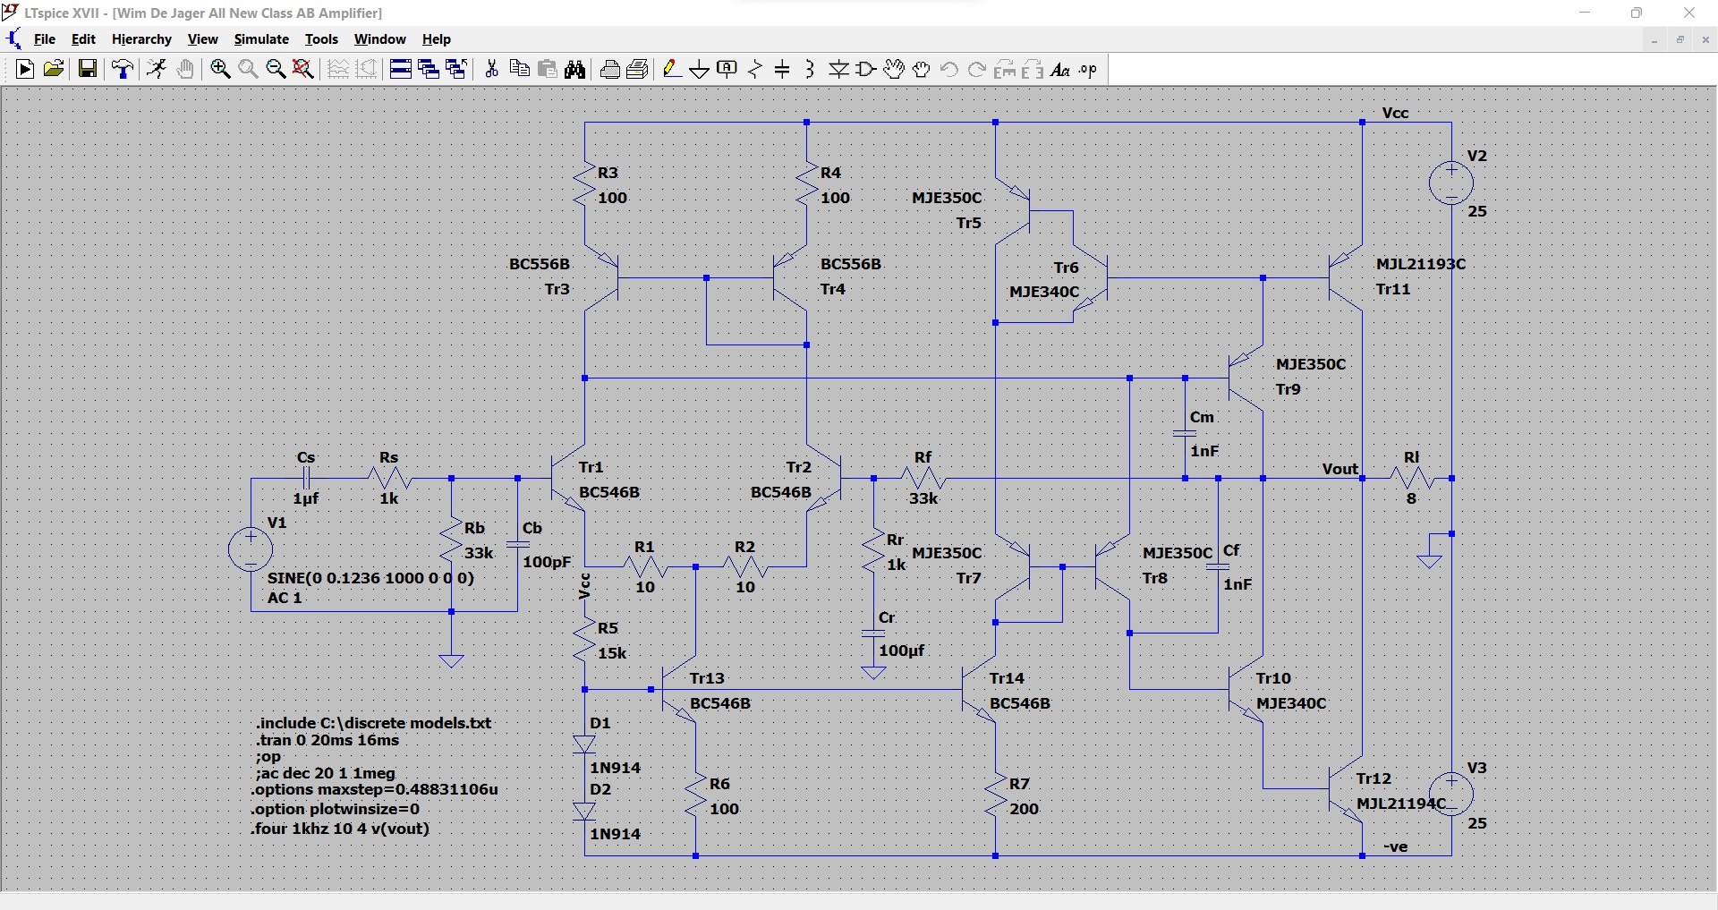Screen dimensions: 1718x910
Task: Select the Drag closed-hand tool
Action: point(922,70)
